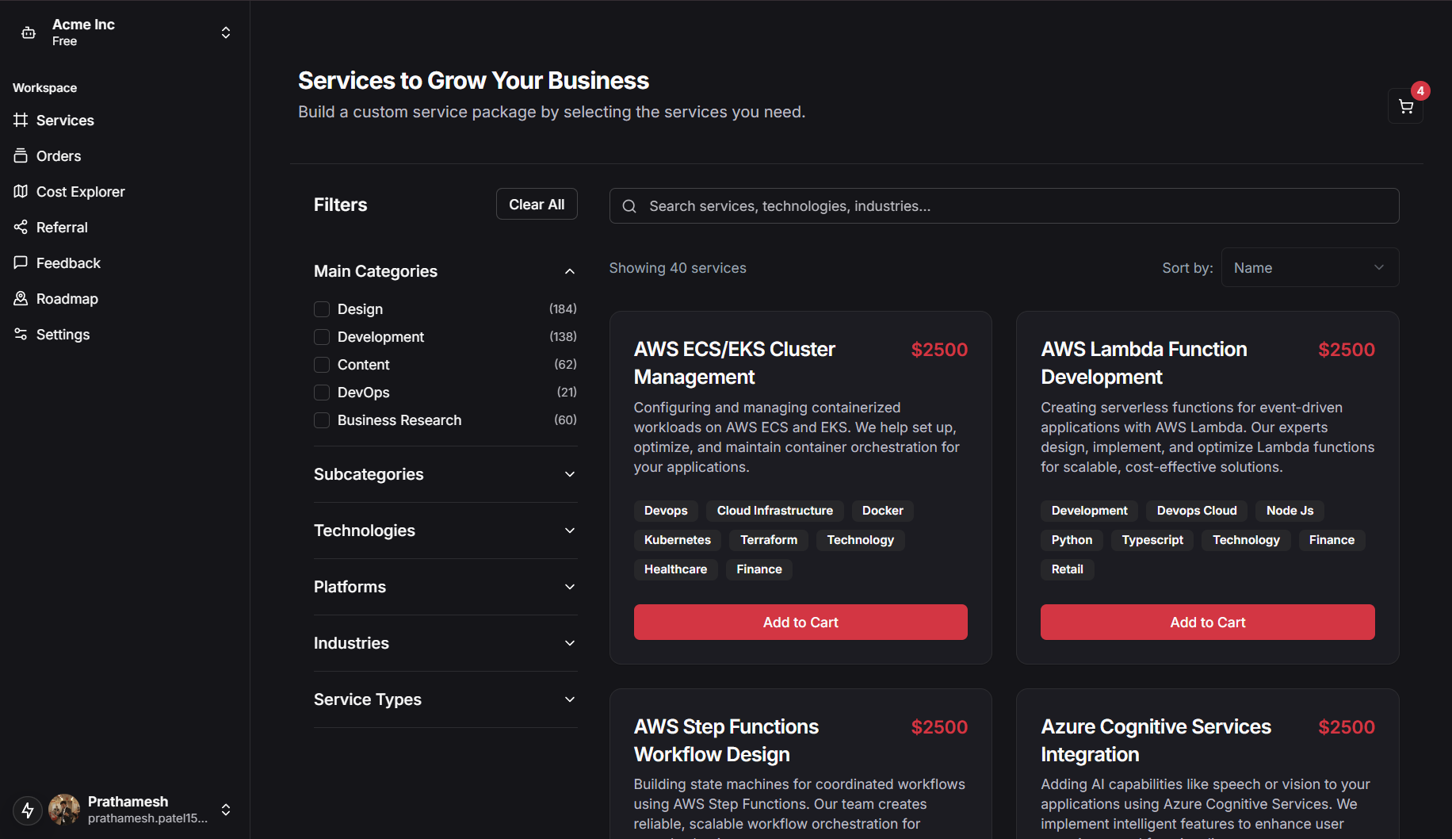Viewport: 1452px width, 839px height.
Task: Tick the Business Research checkbox
Action: coord(322,420)
